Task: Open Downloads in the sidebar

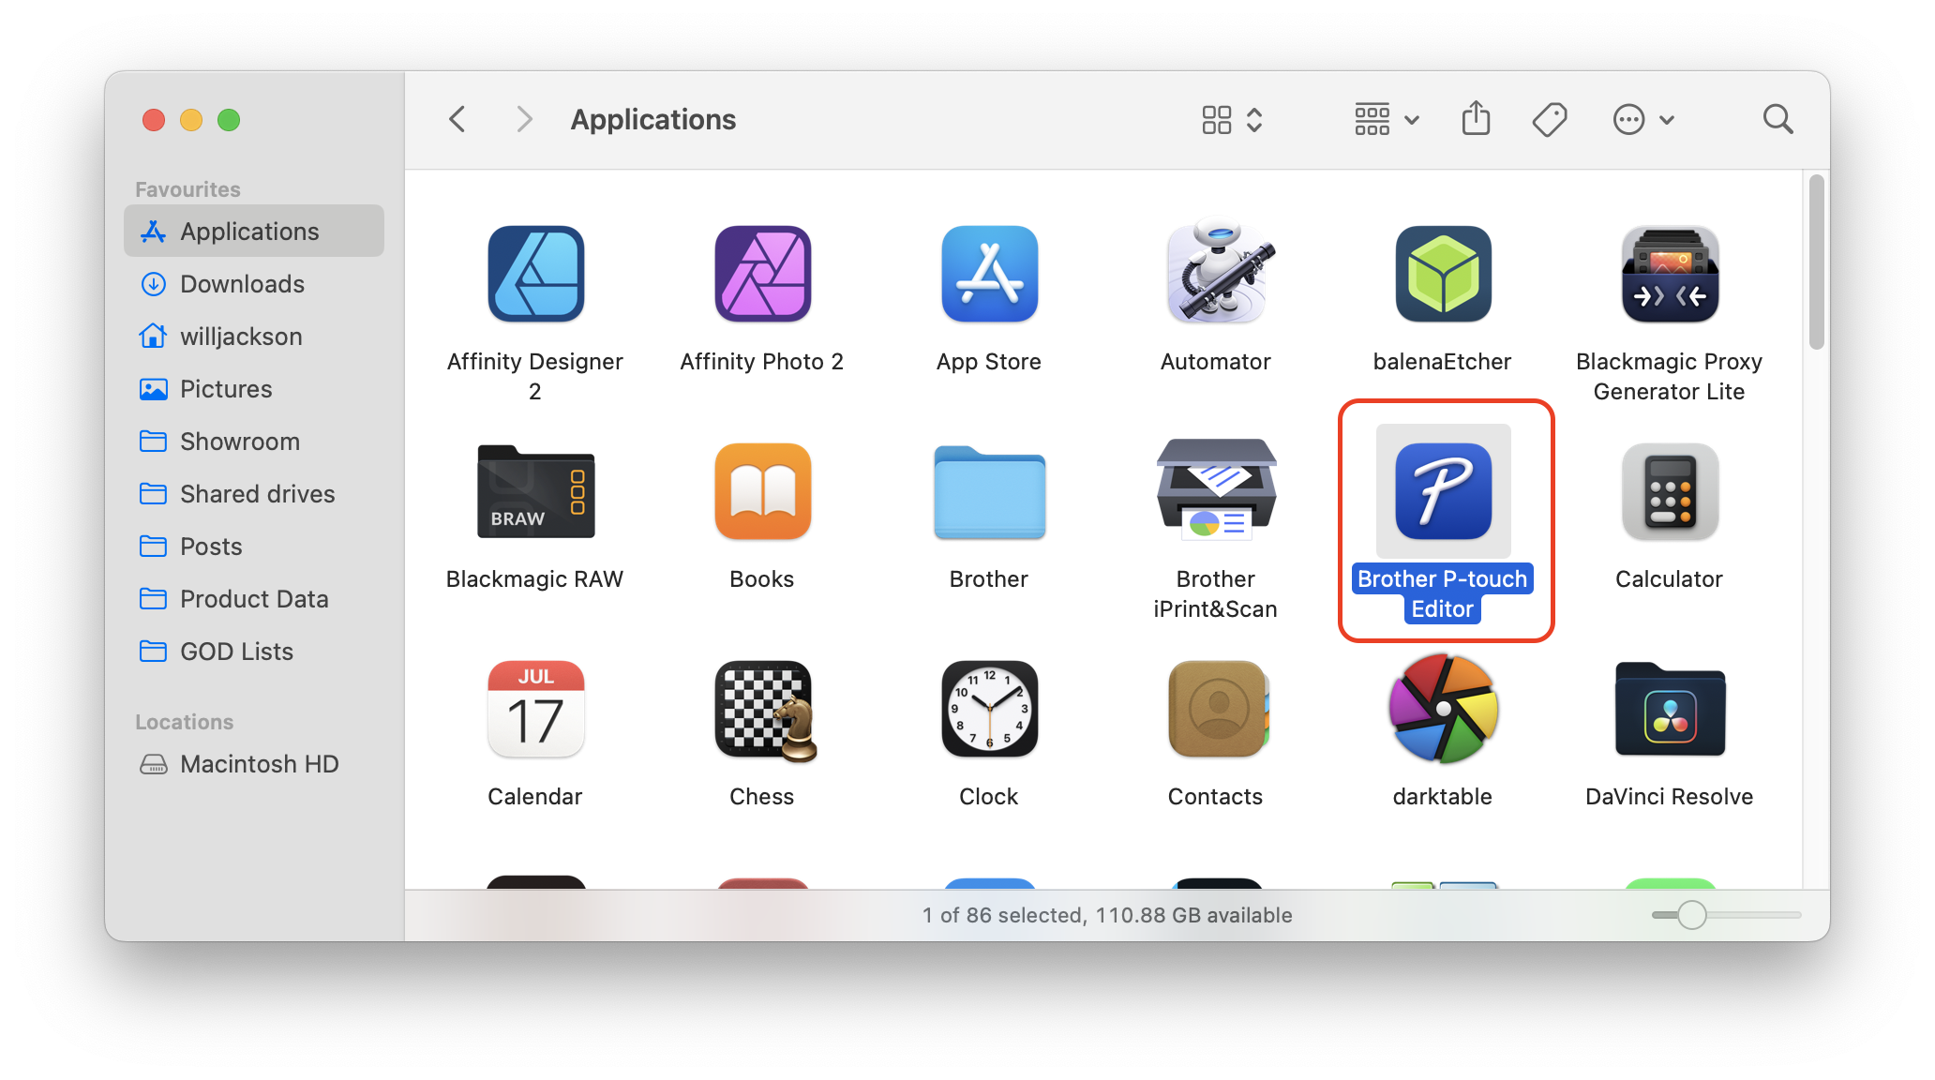Action: point(242,284)
